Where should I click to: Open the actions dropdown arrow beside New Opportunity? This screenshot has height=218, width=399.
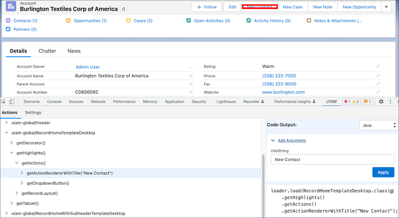[386, 7]
